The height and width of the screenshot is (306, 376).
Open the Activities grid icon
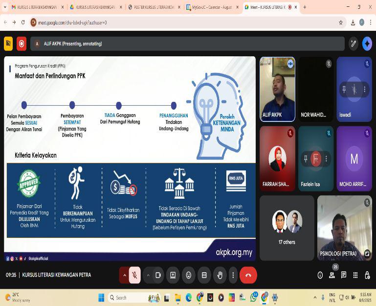point(355,275)
